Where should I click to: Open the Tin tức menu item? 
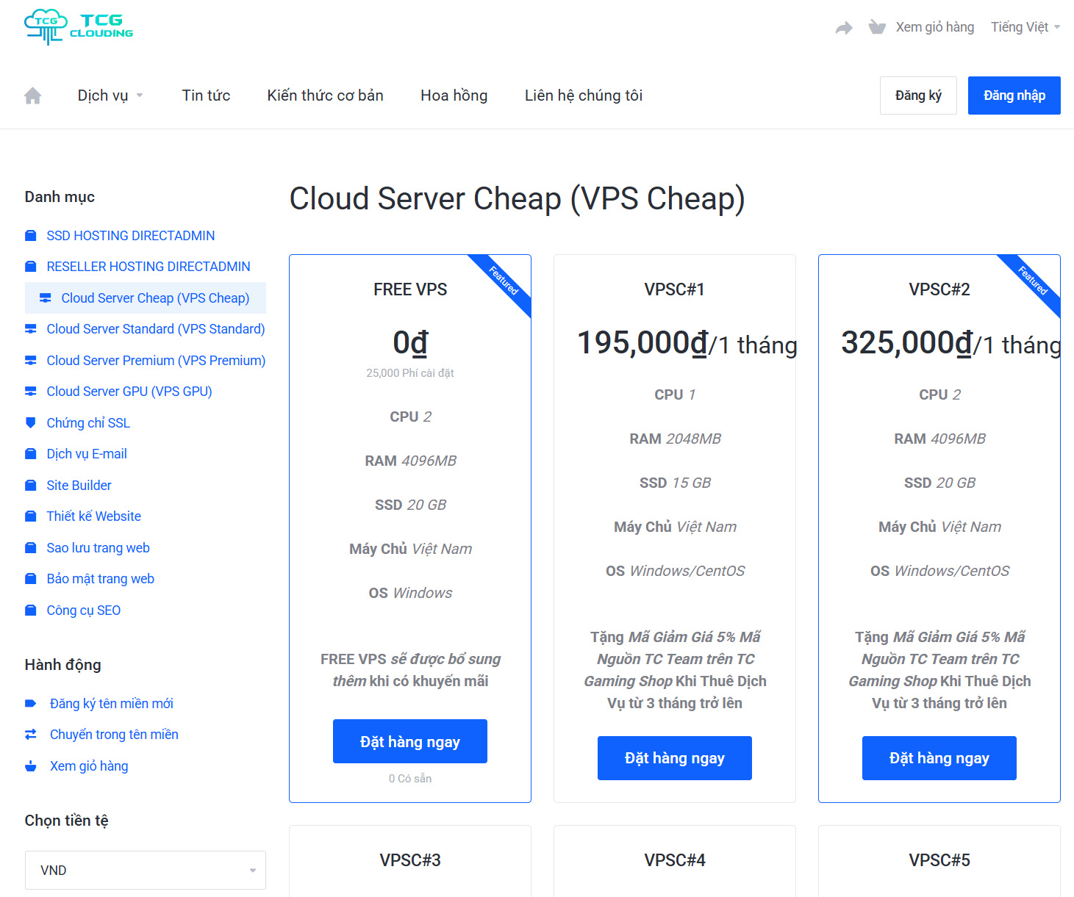click(206, 96)
